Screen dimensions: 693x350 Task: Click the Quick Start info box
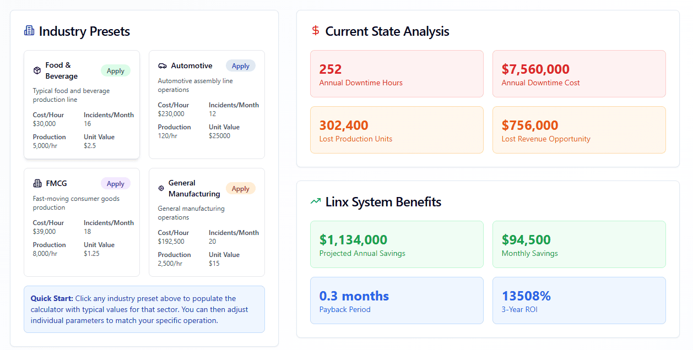tap(144, 309)
